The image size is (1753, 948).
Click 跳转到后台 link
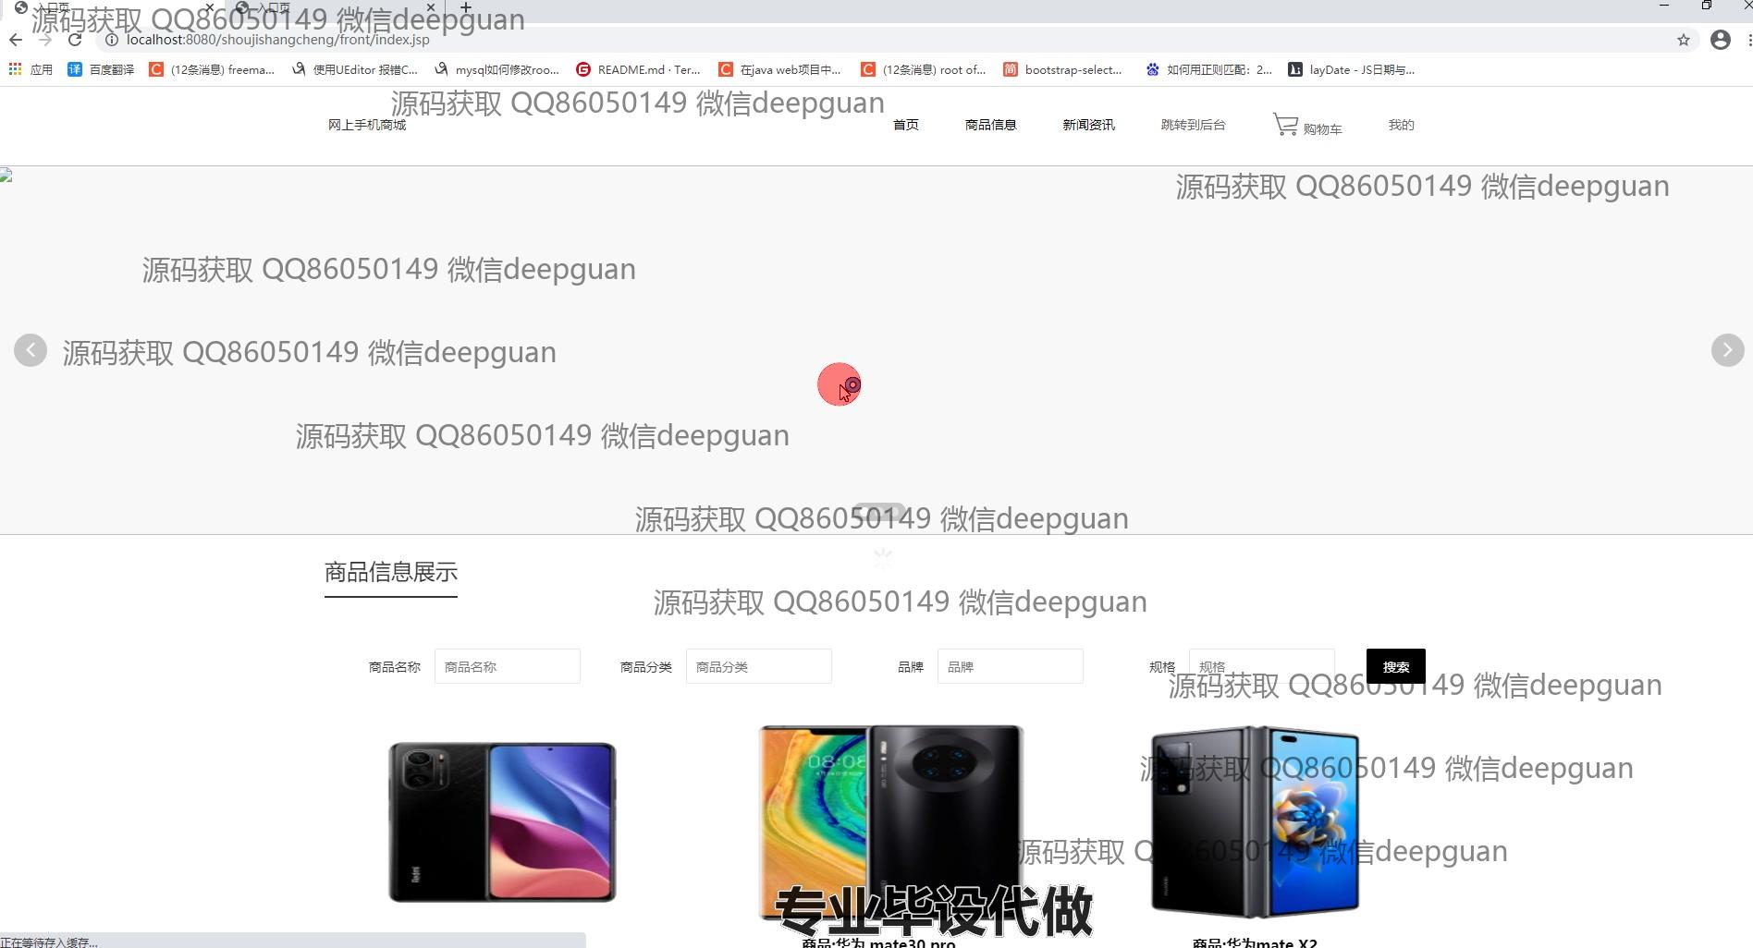[x=1193, y=125]
